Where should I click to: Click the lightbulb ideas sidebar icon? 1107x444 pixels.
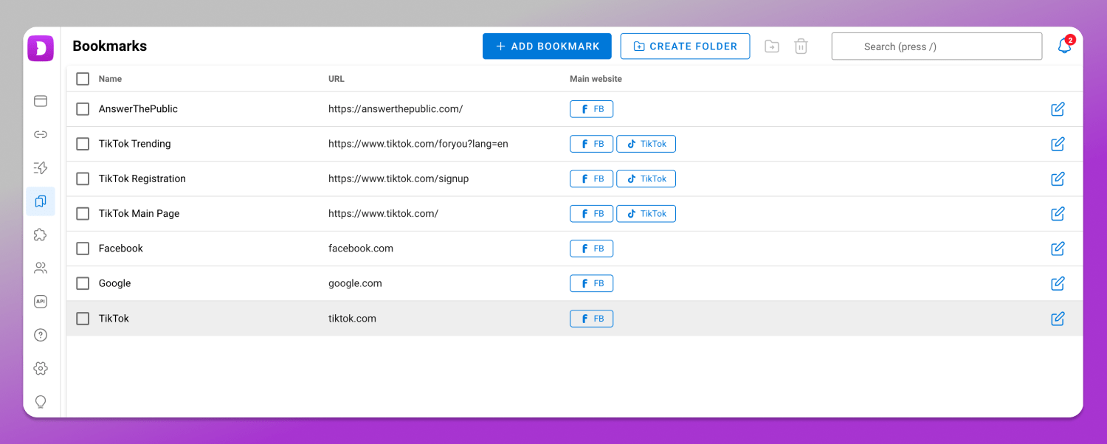click(x=41, y=401)
